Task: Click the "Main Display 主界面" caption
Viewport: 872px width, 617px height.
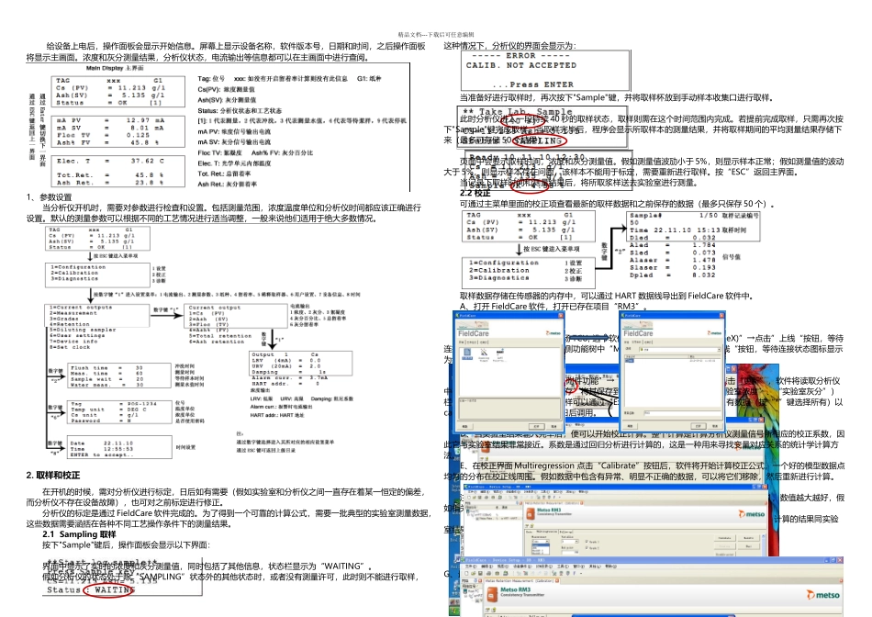Action: 115,68
